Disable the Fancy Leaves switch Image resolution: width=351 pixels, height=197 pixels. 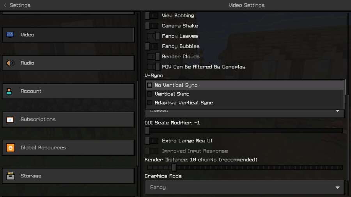[x=153, y=36]
